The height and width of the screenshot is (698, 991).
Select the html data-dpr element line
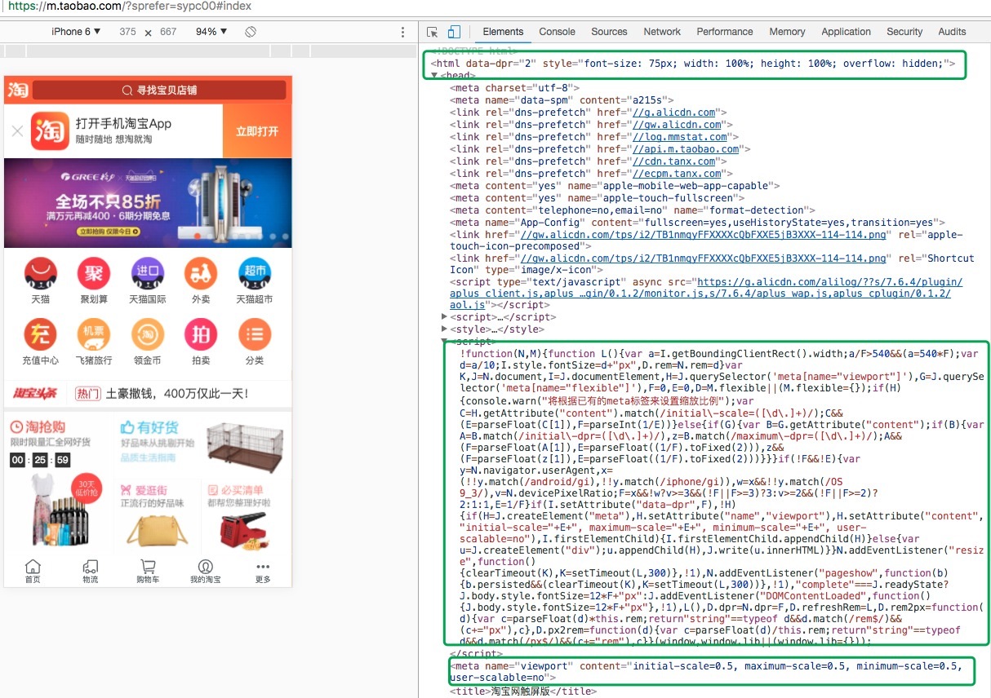click(x=693, y=63)
